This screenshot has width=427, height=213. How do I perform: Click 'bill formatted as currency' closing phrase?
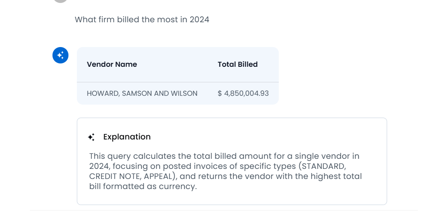(143, 187)
